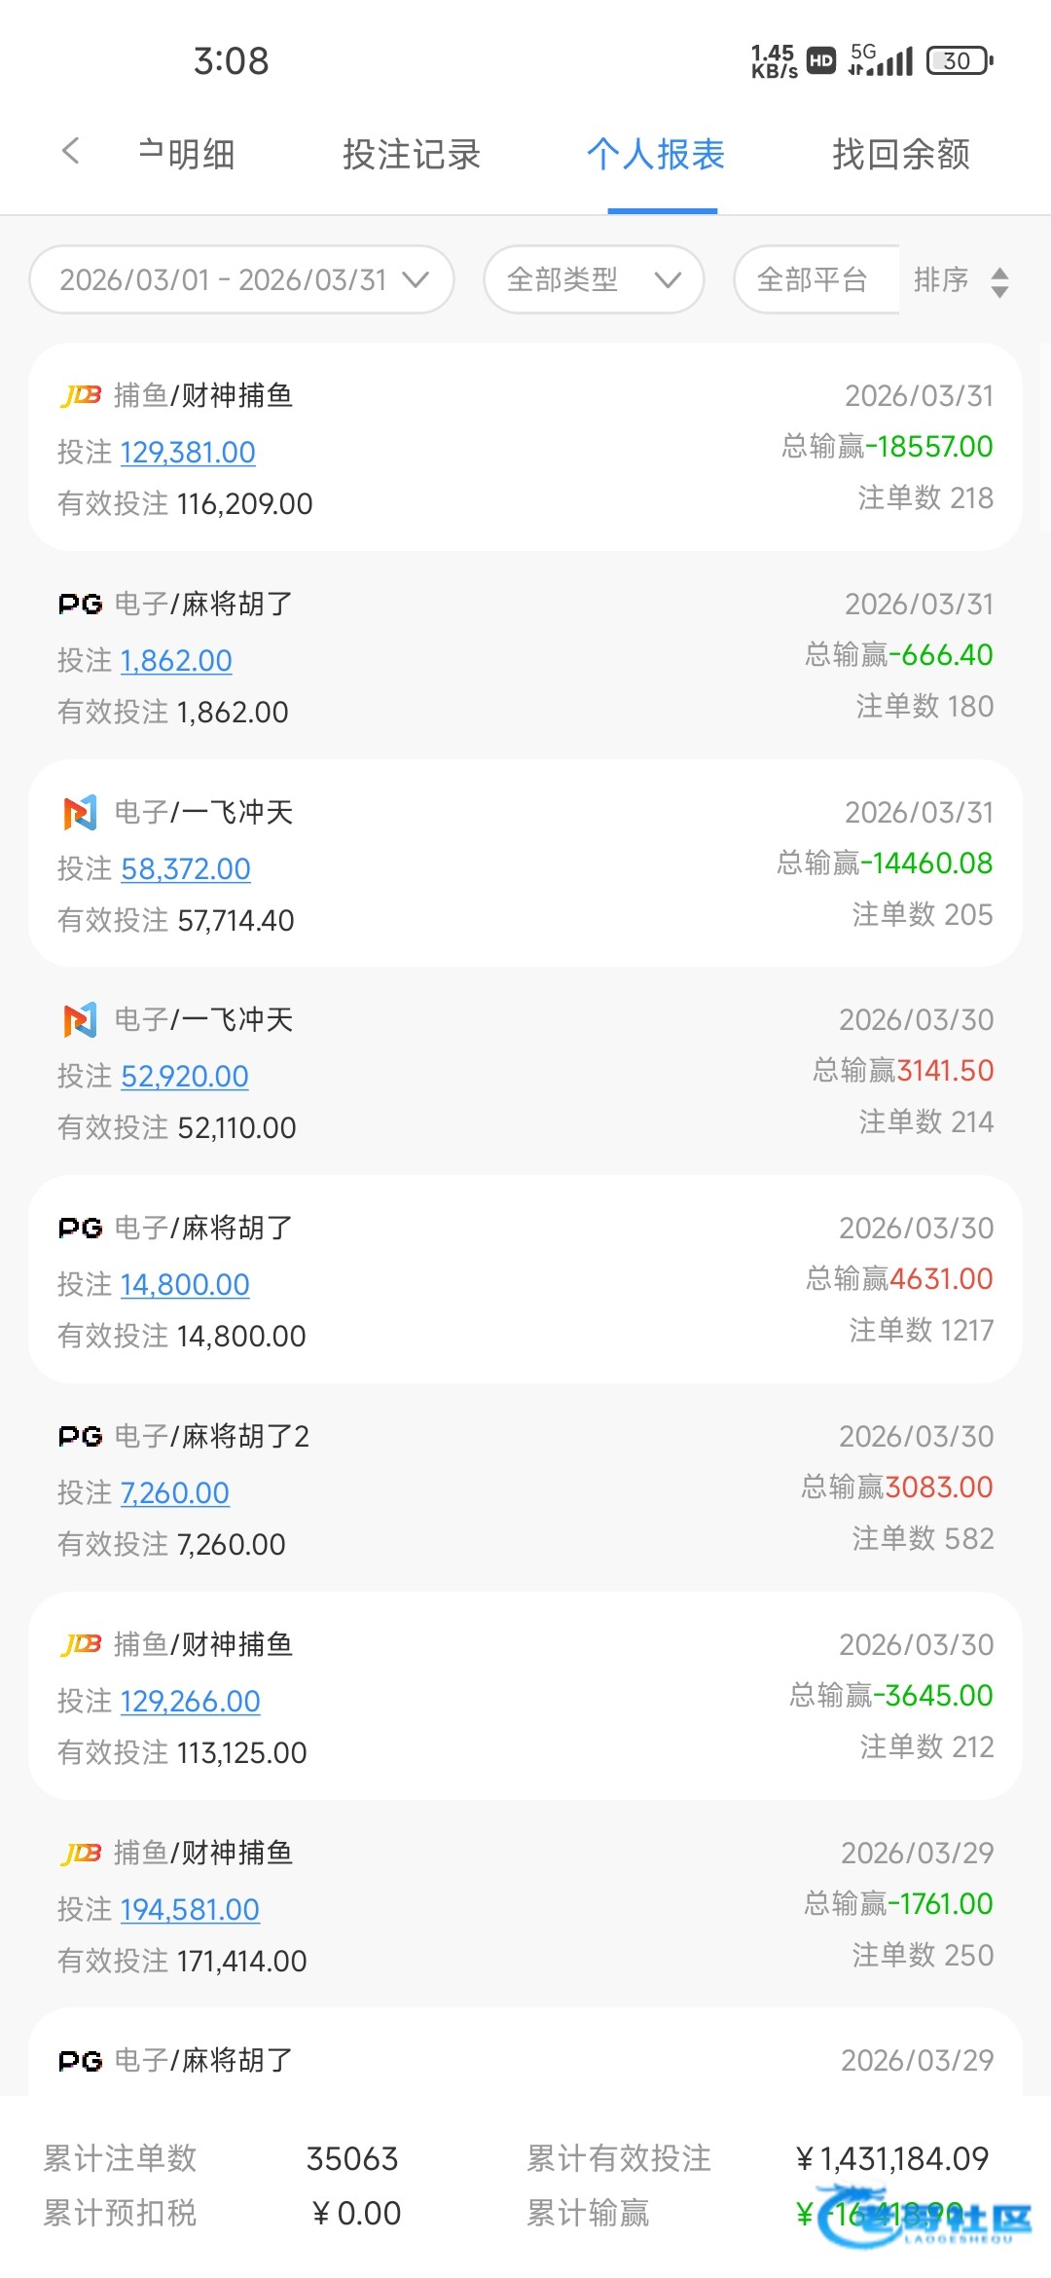1051x2278 pixels.
Task: Open the 全部平台 platform filter
Action: [814, 280]
